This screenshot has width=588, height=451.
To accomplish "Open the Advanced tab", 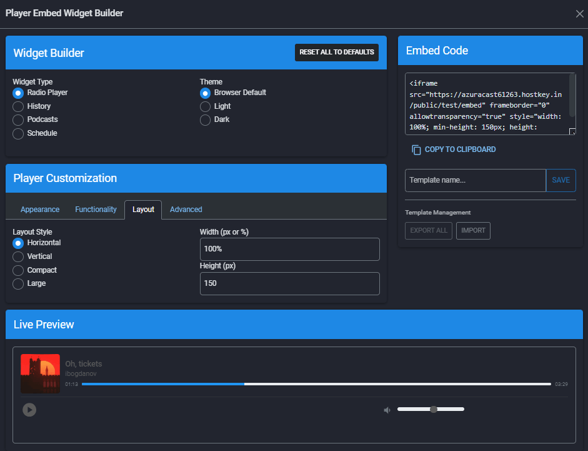I will pyautogui.click(x=186, y=210).
